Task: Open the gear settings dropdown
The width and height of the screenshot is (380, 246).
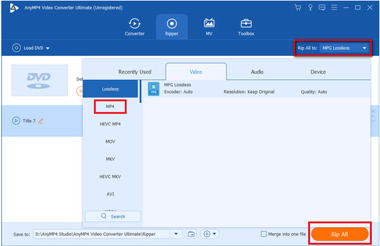Action: [x=210, y=234]
